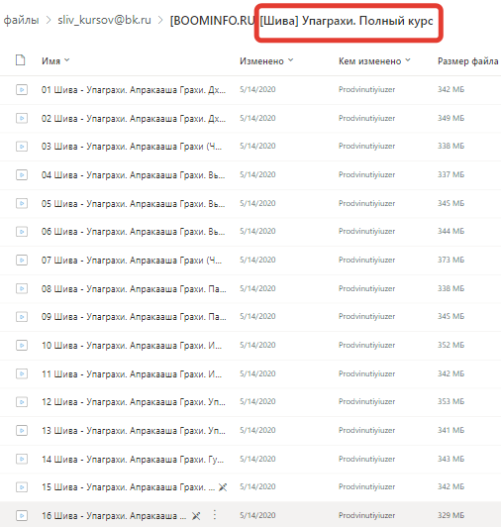Click the video icon of file 01
The width and height of the screenshot is (501, 527).
point(22,90)
